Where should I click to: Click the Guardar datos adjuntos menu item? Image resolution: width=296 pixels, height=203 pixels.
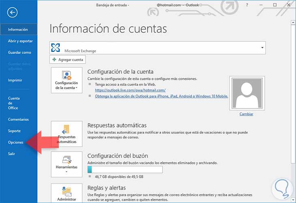19,66
